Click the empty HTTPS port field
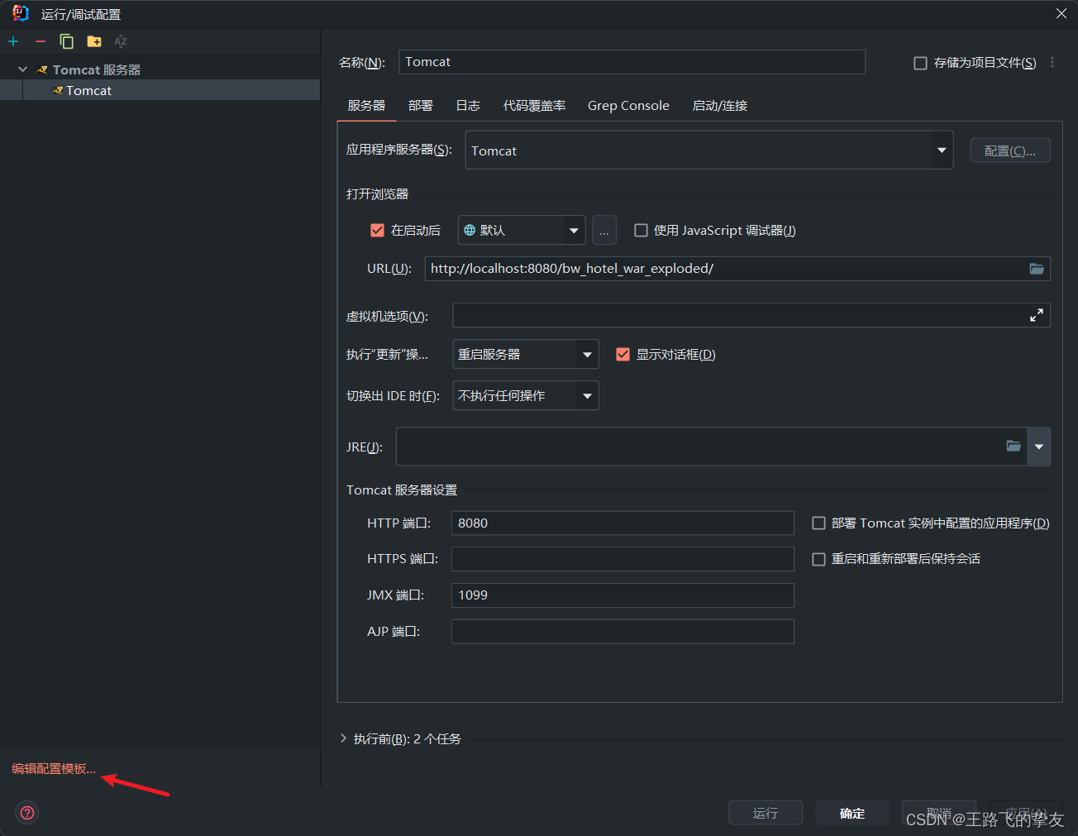The width and height of the screenshot is (1078, 836). 622,559
